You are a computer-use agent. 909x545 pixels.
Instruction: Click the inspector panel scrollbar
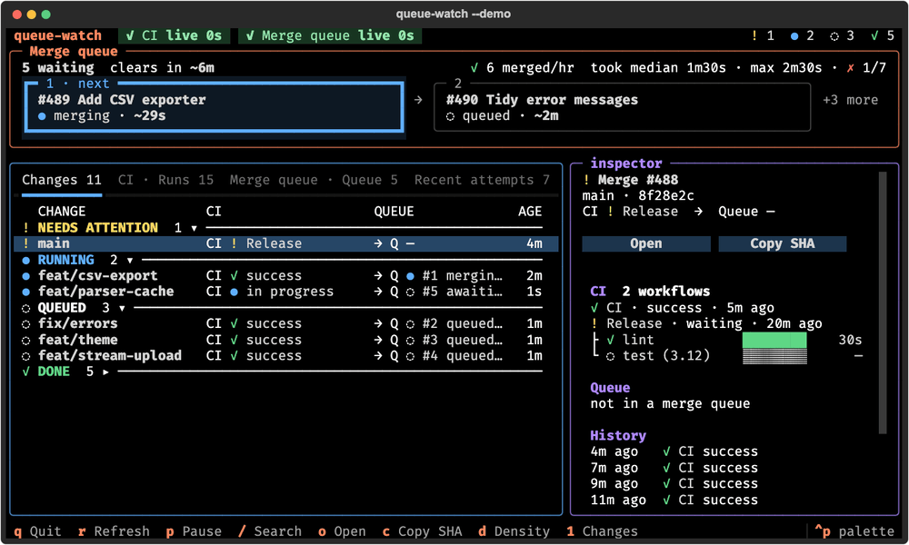pos(883,302)
